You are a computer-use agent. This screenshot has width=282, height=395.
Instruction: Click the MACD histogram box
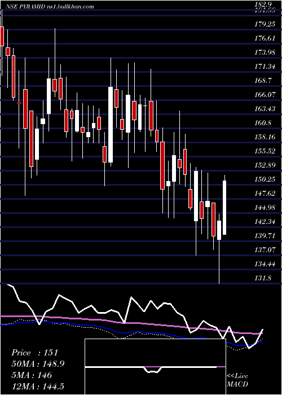(155, 367)
